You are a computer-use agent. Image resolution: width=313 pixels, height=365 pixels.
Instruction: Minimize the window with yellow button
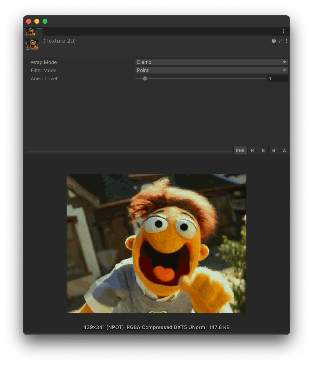[37, 21]
